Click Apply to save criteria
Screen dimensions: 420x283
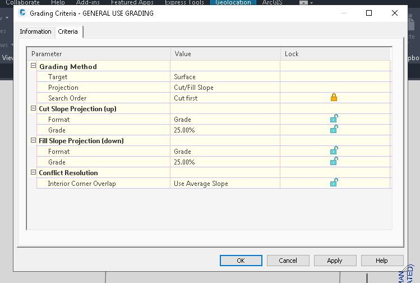(x=335, y=261)
